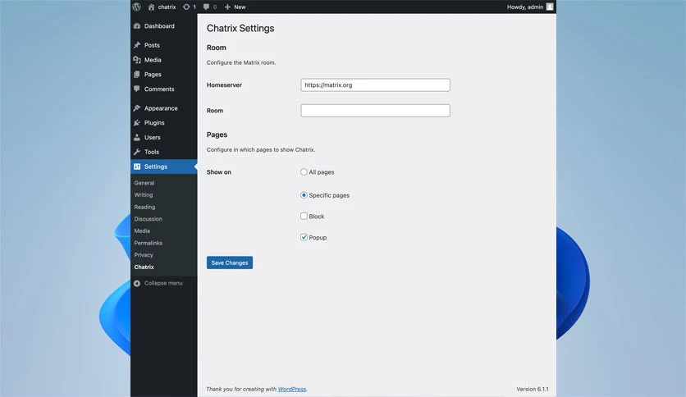Screen dimensions: 686x397
Task: Go to Discussion settings submenu
Action: (x=149, y=219)
